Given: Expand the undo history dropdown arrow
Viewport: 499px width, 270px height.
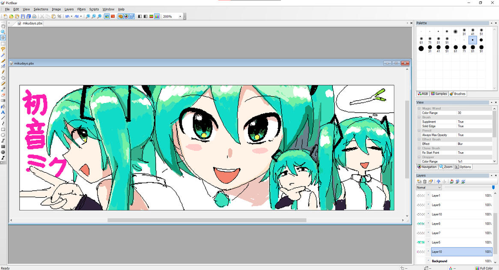Looking at the screenshot, I should pos(72,16).
